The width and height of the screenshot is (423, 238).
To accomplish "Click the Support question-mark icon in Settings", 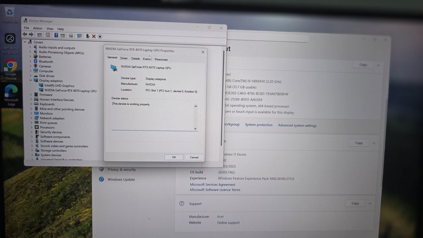I will coord(182,203).
